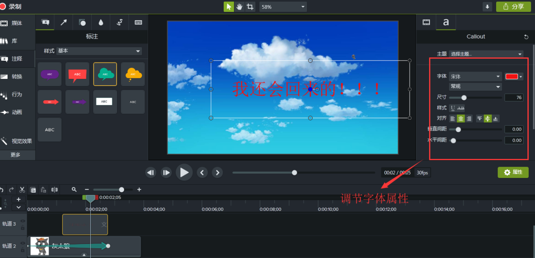Click the split clip icon in timeline toolbar
This screenshot has height=258, width=535.
click(54, 190)
